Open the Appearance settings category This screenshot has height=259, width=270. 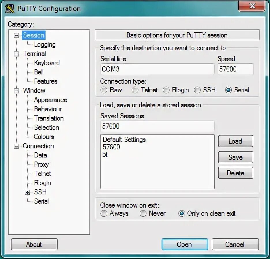pos(51,100)
